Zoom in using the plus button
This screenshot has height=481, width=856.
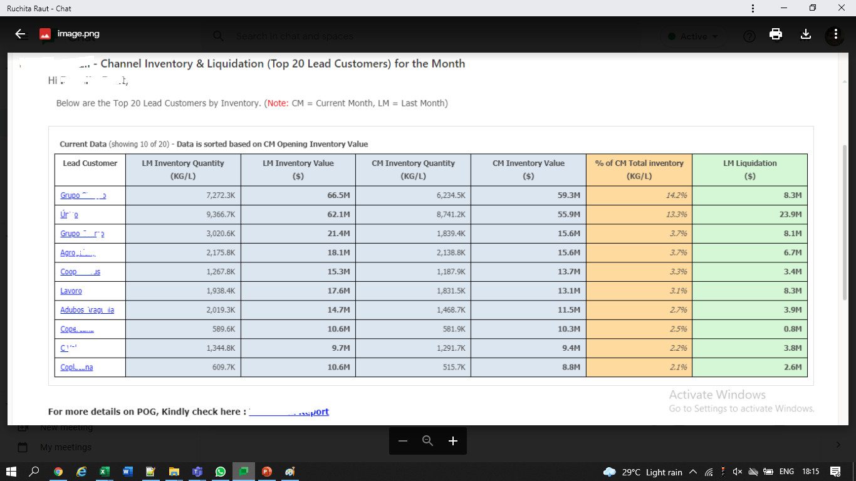click(x=453, y=441)
